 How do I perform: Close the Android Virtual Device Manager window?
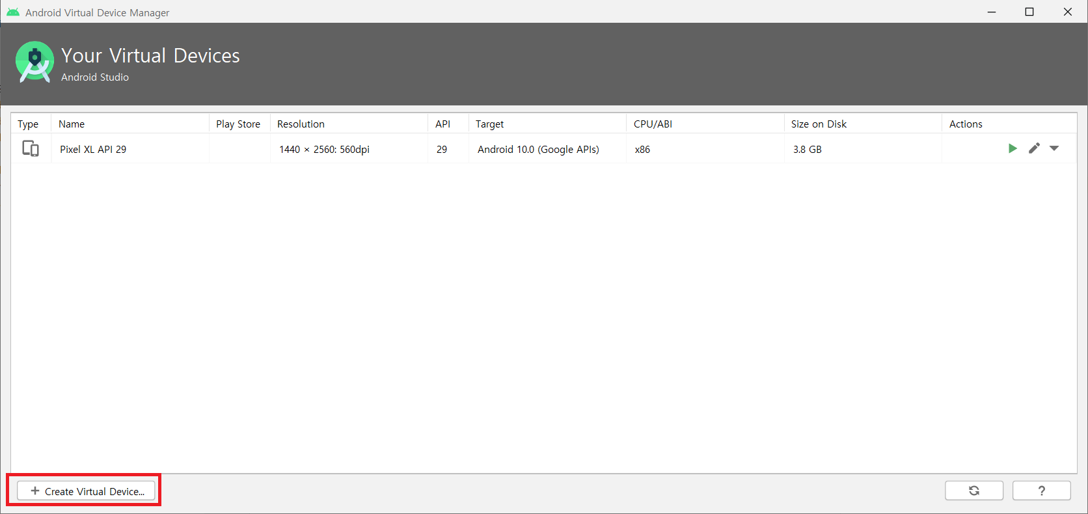pyautogui.click(x=1068, y=12)
